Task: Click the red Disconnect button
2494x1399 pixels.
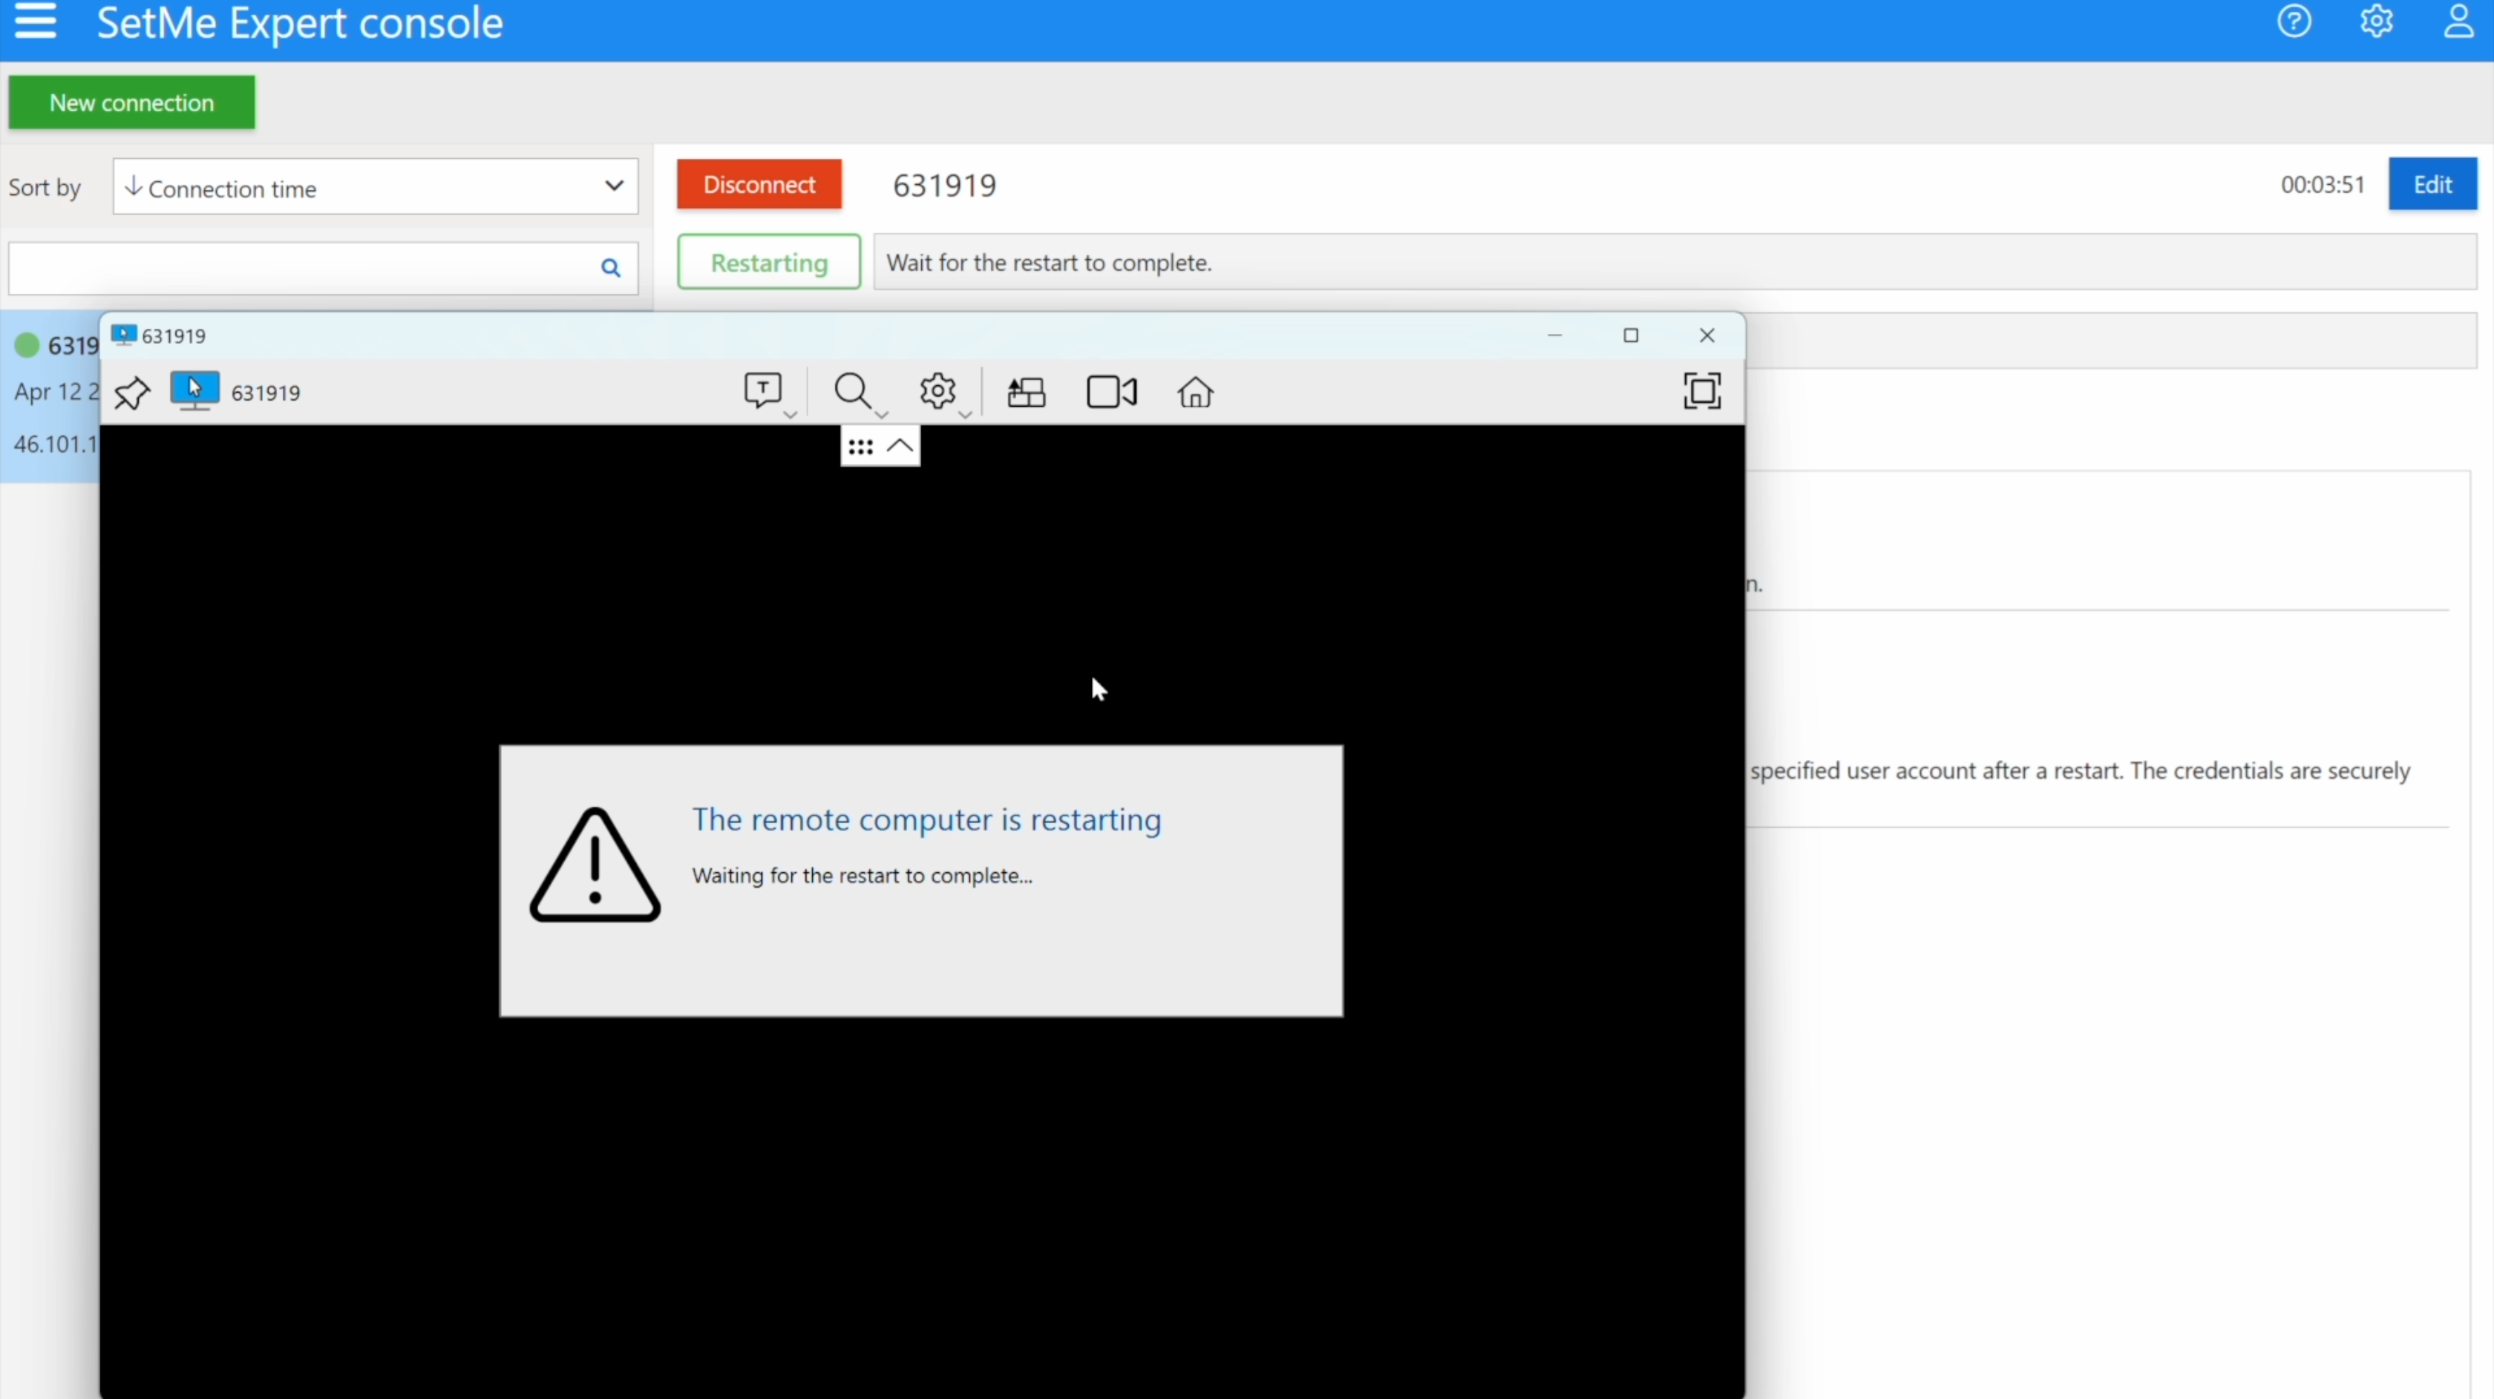Action: coord(759,184)
